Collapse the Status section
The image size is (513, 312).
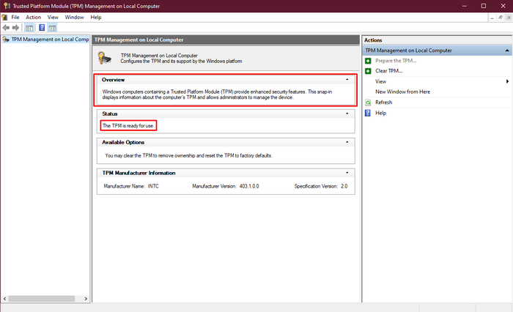pyautogui.click(x=347, y=114)
